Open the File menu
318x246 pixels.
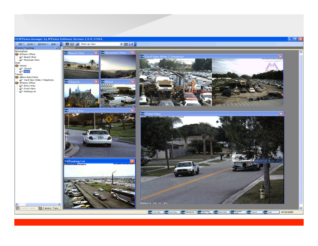21,44
